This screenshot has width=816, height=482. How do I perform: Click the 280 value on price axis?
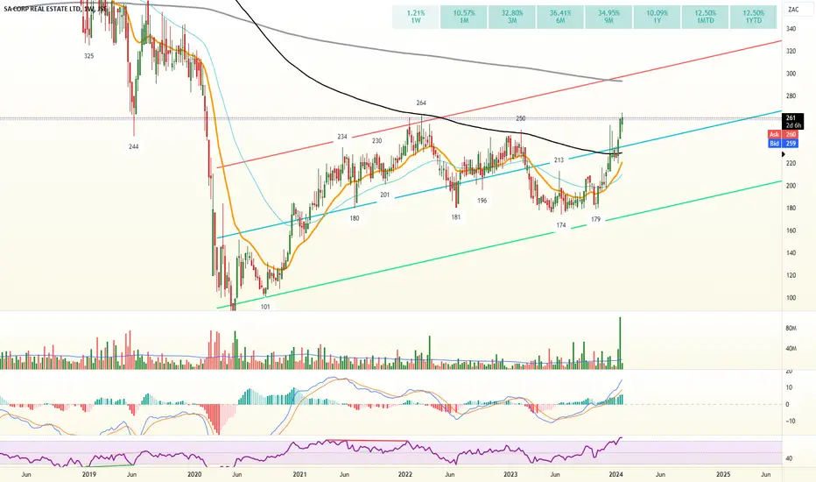tap(791, 96)
